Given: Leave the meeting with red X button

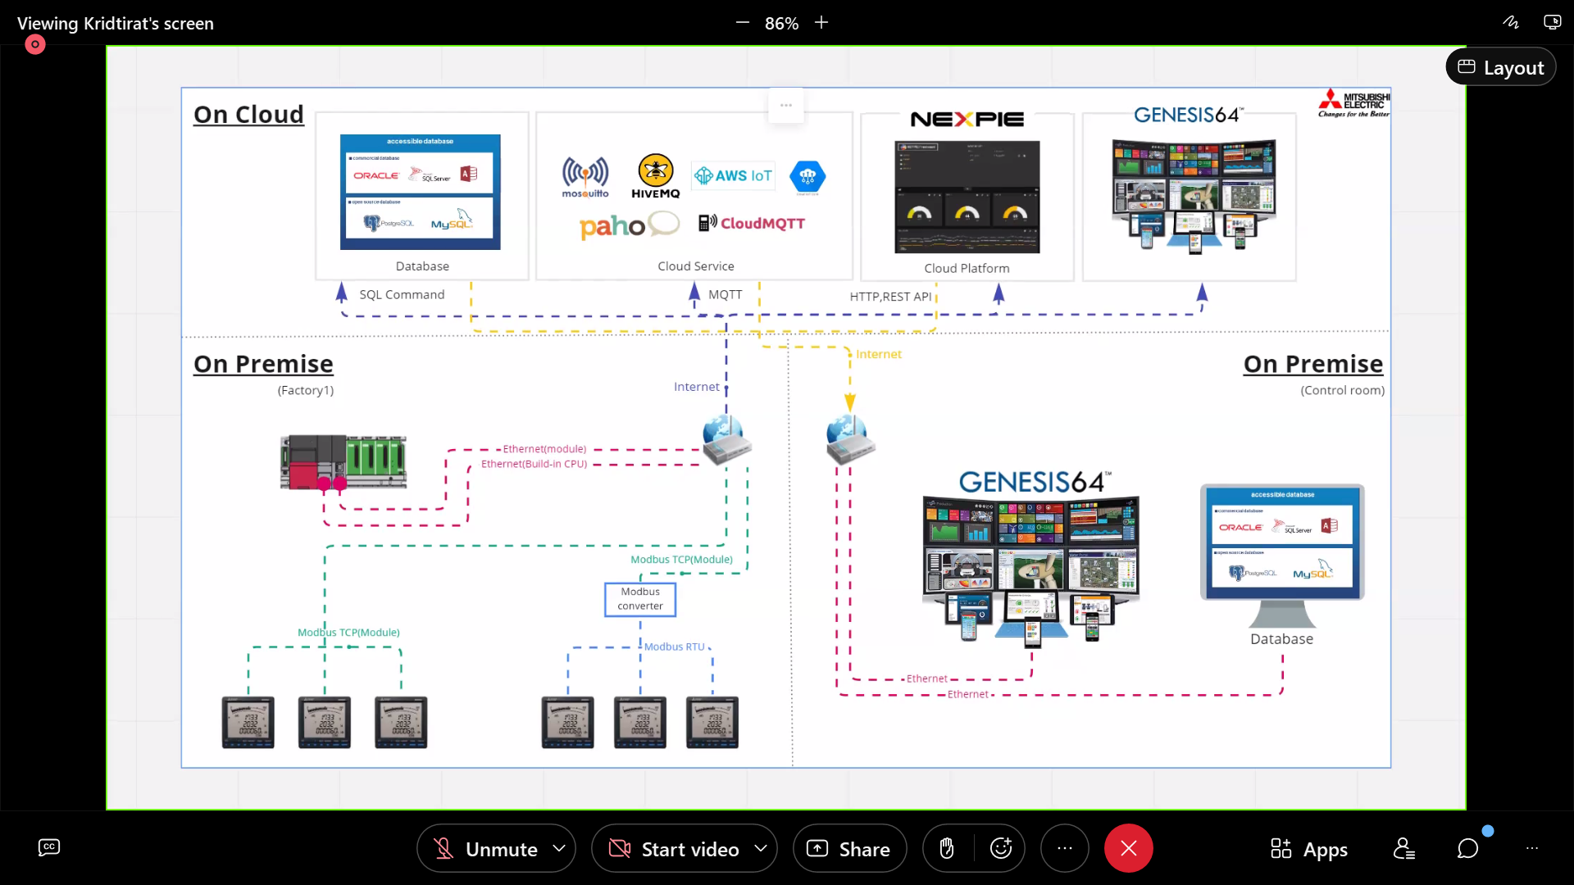Looking at the screenshot, I should [1129, 849].
